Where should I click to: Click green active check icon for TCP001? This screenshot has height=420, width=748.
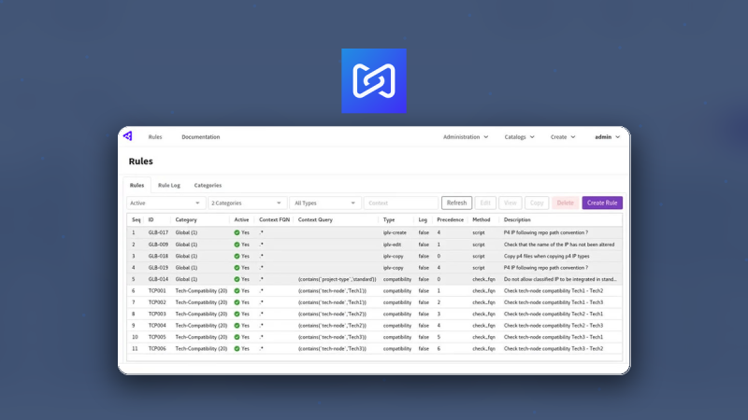coord(237,291)
